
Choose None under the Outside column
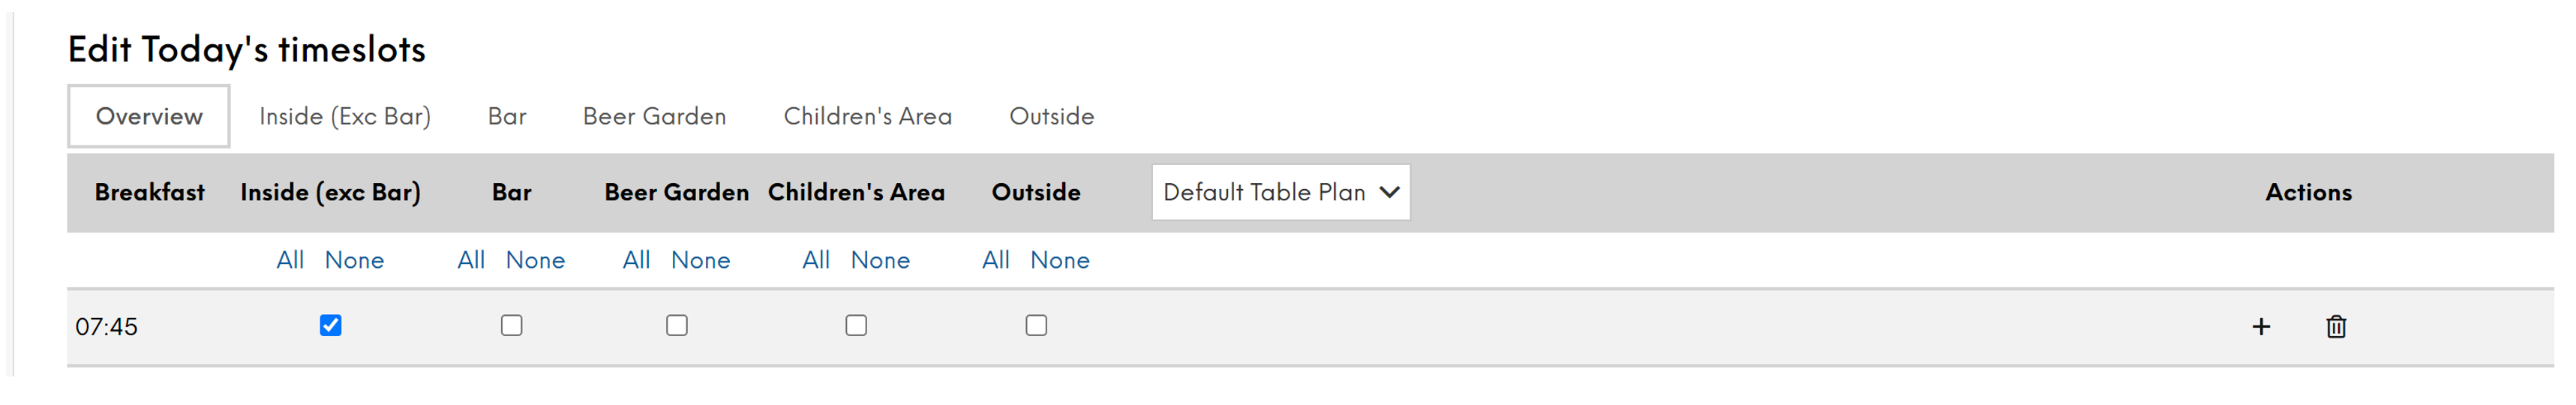pos(1060,260)
